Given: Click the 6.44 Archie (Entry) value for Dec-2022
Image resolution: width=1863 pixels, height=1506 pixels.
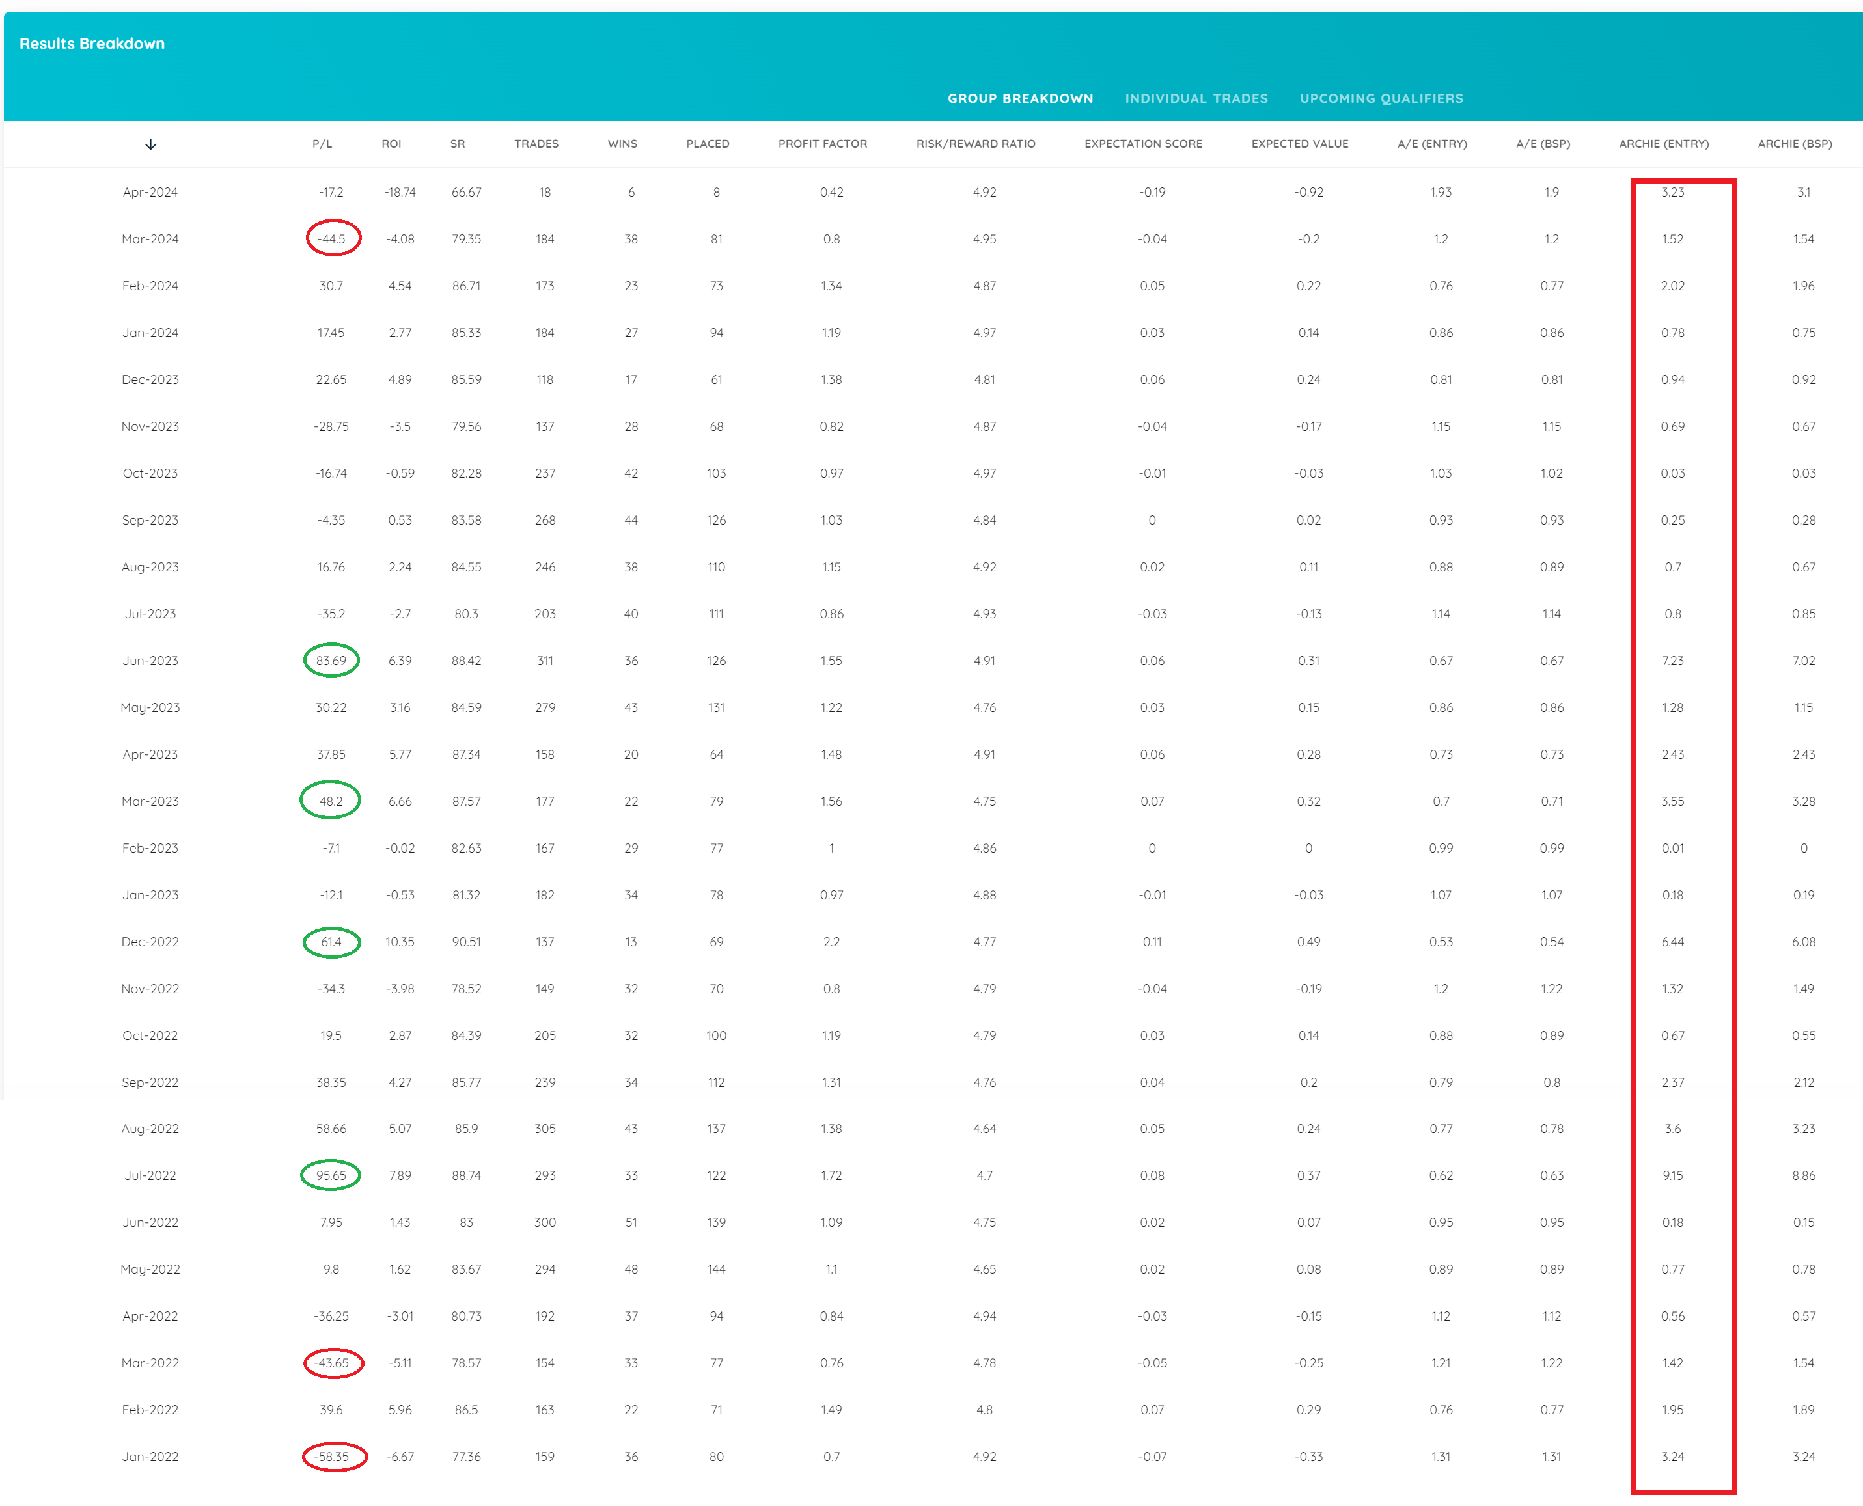Looking at the screenshot, I should coord(1672,942).
